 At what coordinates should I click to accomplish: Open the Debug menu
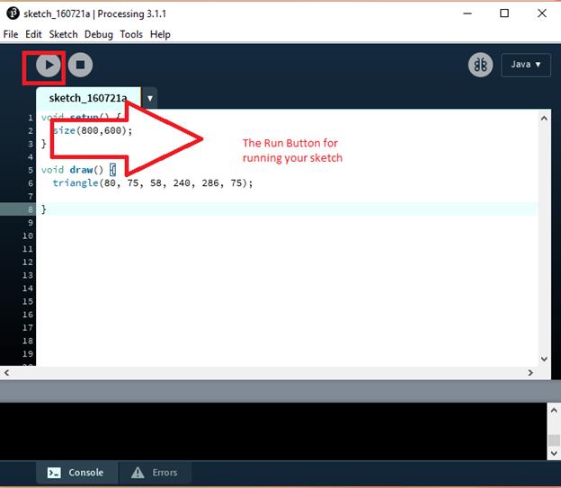pyautogui.click(x=99, y=35)
